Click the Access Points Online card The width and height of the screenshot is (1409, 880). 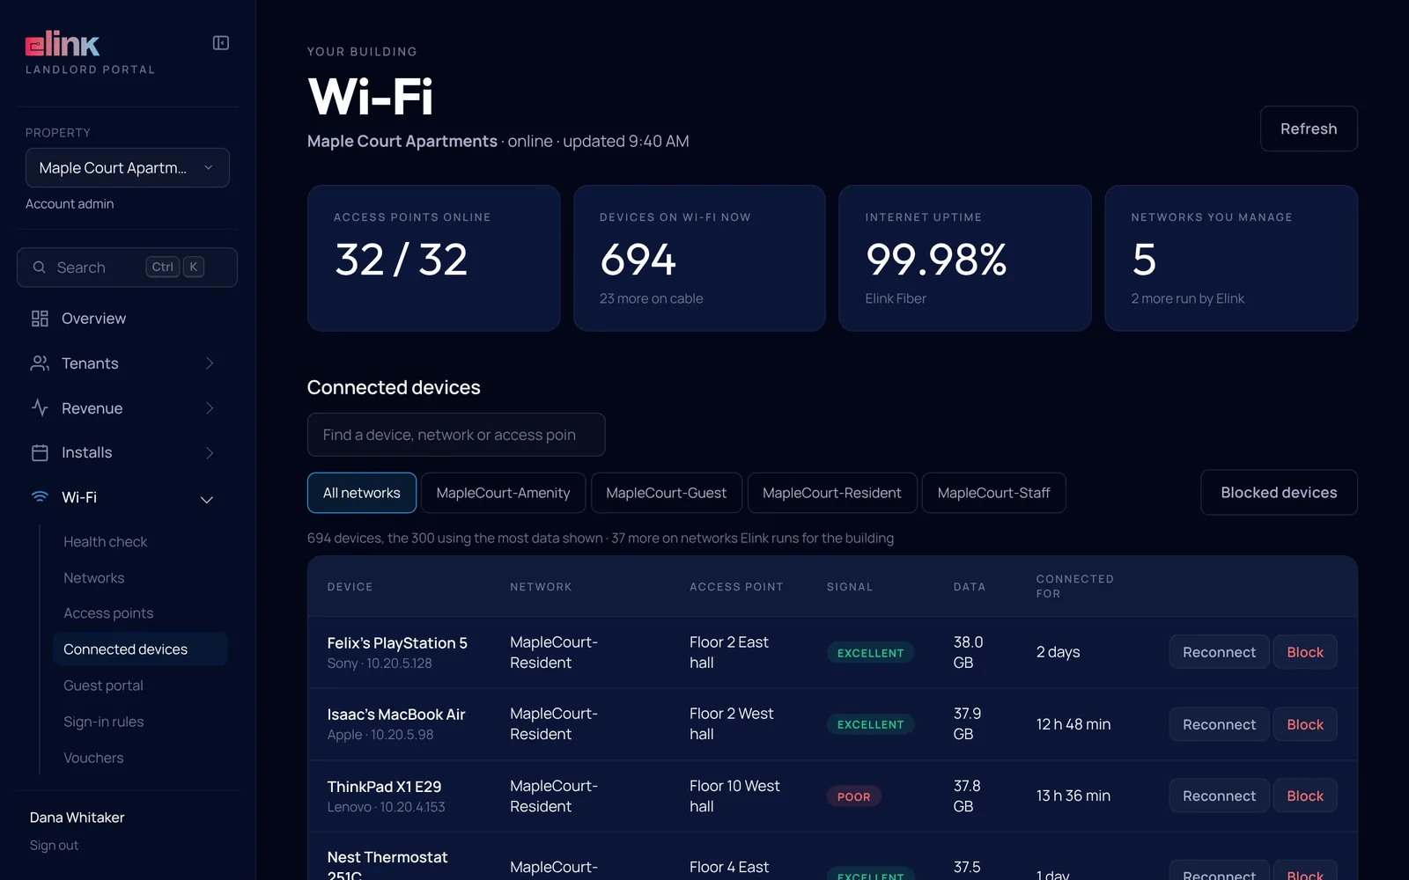433,258
